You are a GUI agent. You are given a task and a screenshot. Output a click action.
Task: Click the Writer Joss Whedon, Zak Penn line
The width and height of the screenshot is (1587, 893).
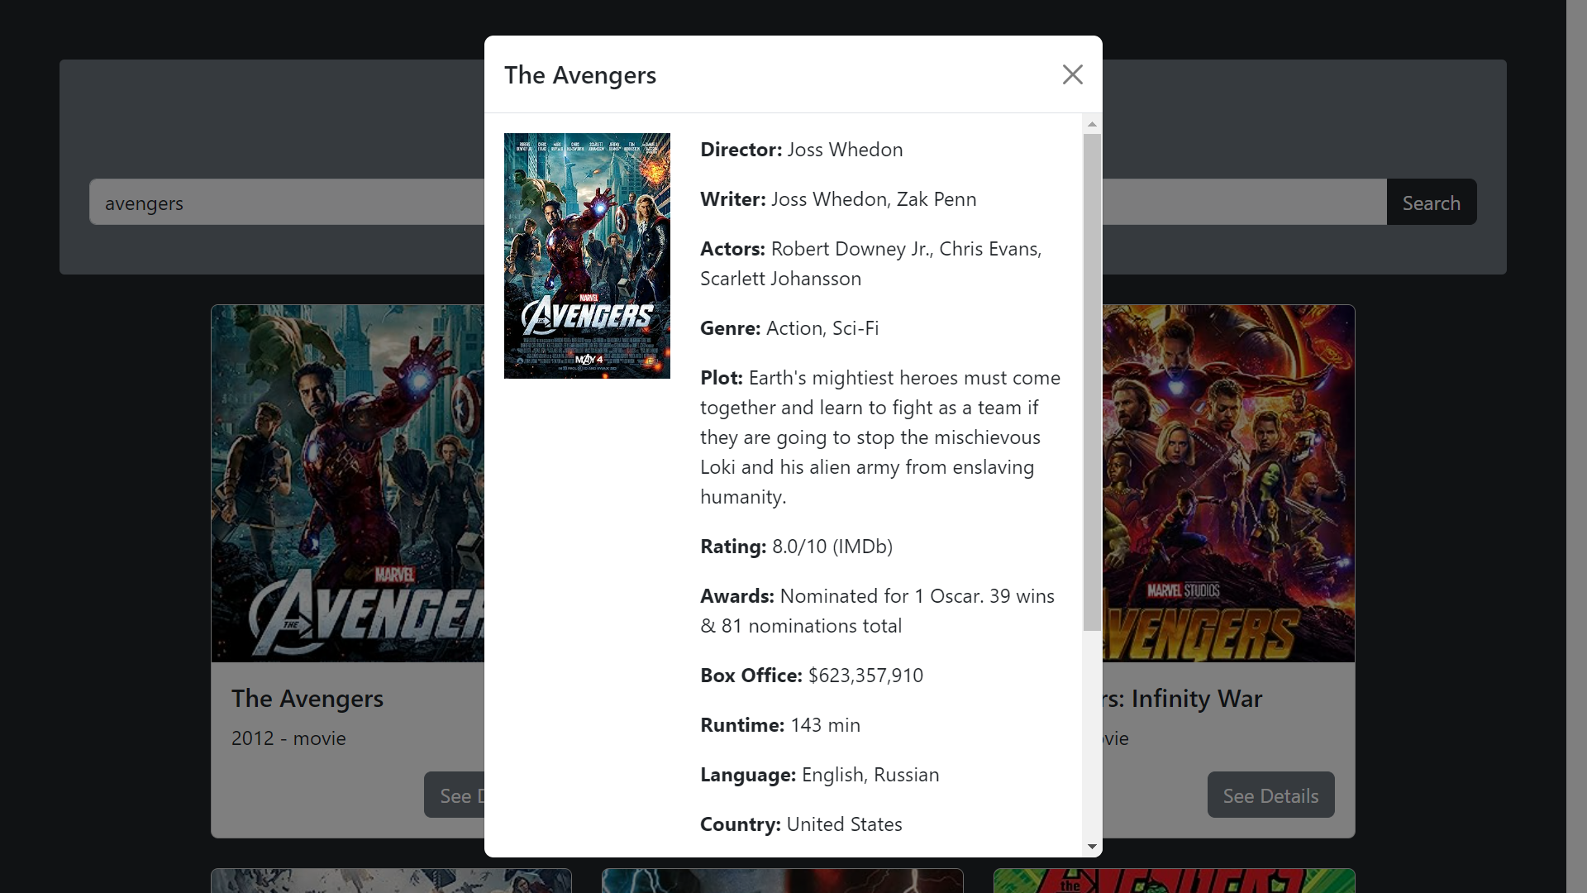[x=838, y=199]
